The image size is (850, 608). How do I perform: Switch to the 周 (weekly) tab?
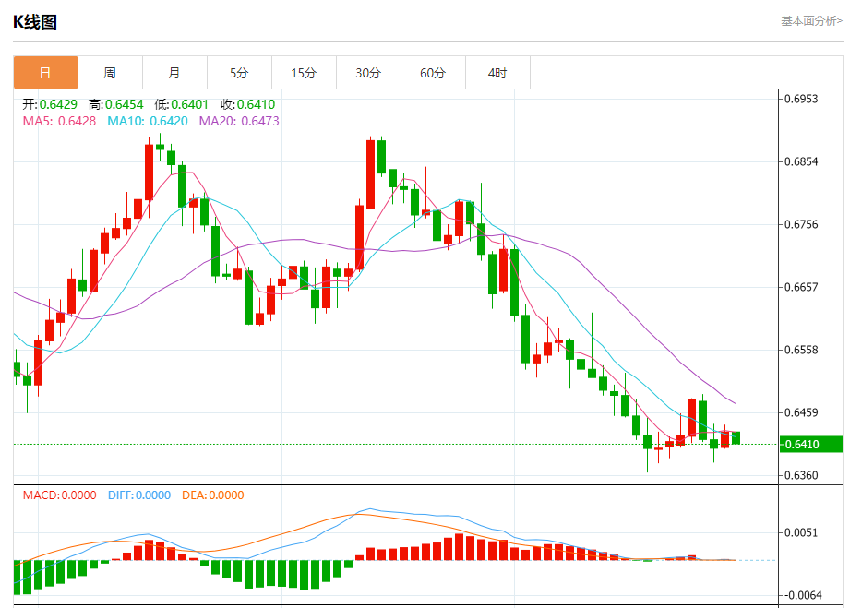coord(110,73)
